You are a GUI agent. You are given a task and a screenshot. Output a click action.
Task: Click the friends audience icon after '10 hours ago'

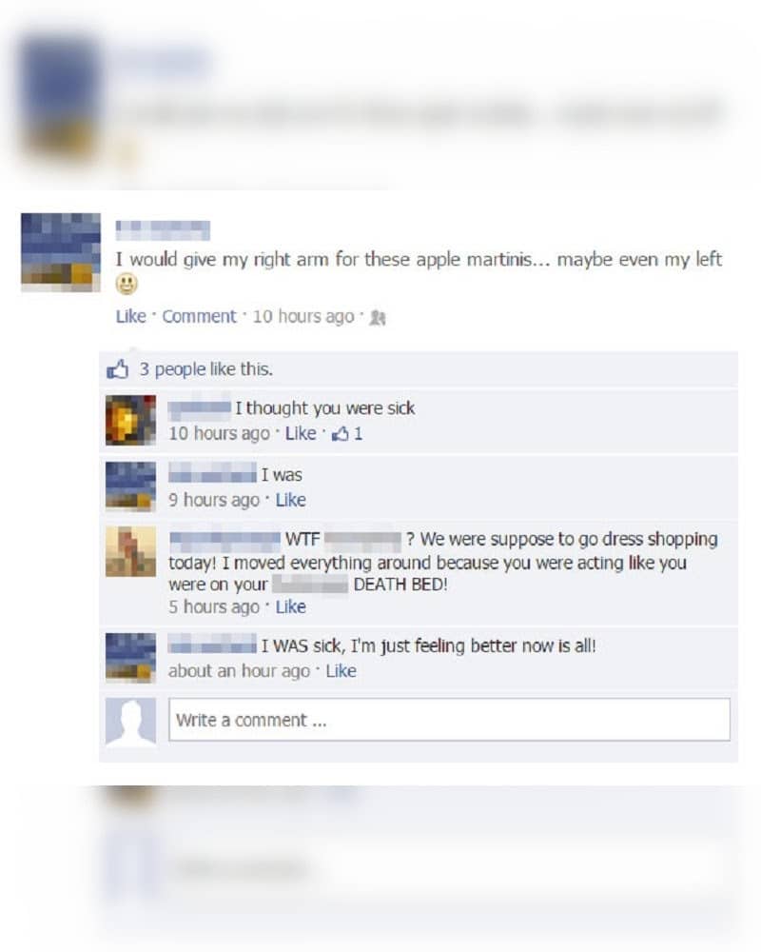(378, 317)
